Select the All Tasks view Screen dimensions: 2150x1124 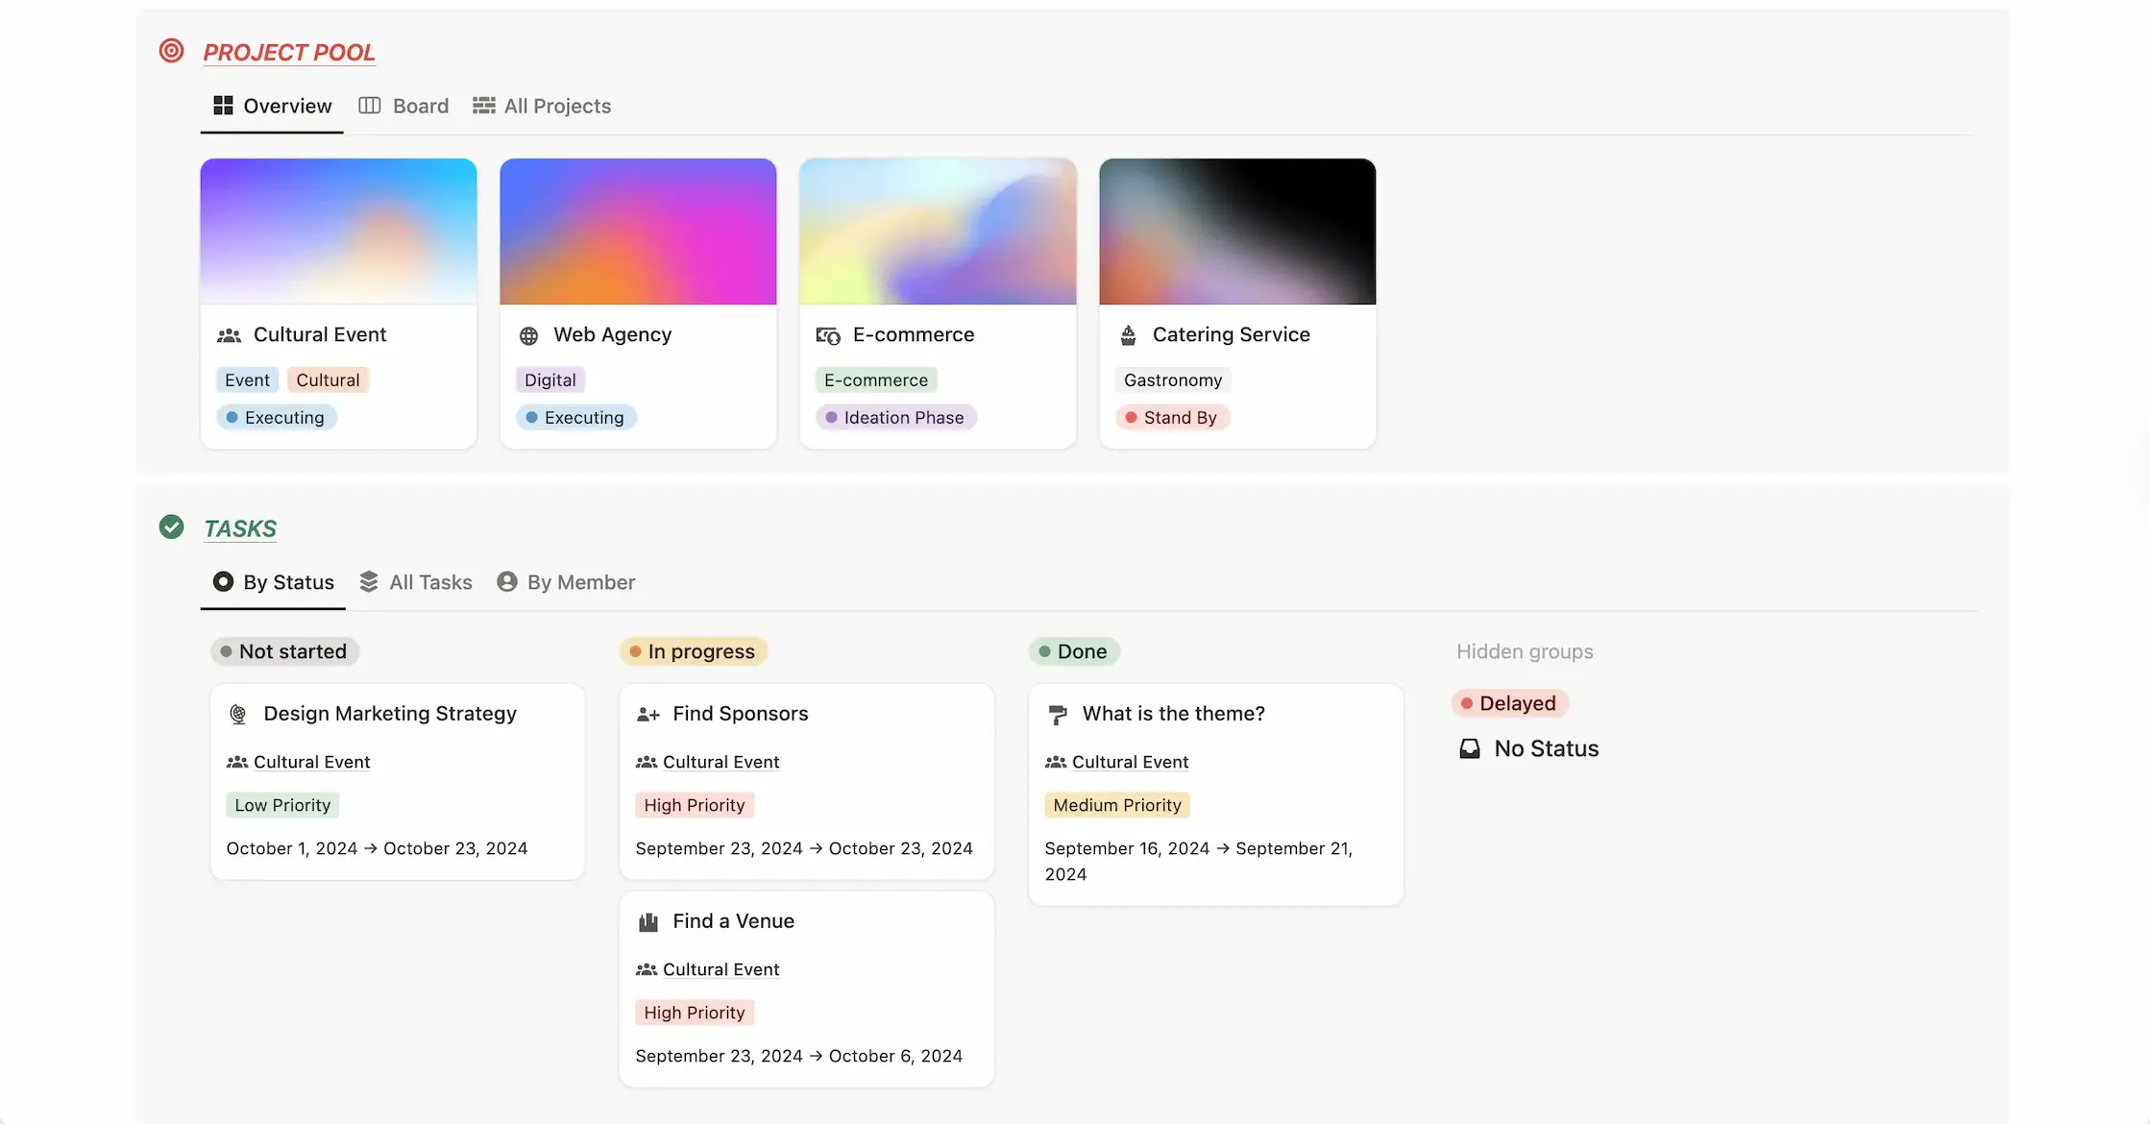click(x=416, y=582)
